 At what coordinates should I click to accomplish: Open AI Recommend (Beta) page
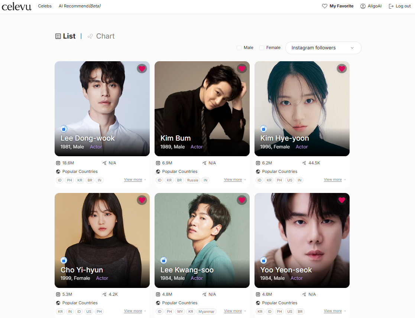[80, 6]
